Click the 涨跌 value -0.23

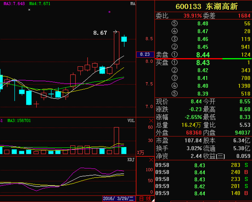pyautogui.click(x=195, y=109)
